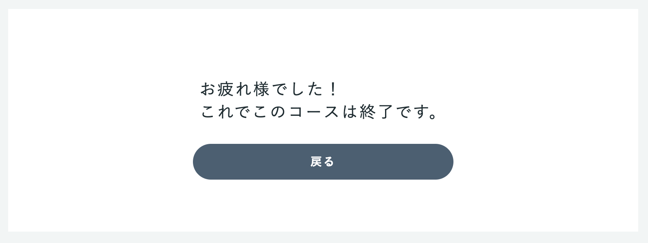
Task: Return to previous page via 戻る
Action: click(323, 162)
